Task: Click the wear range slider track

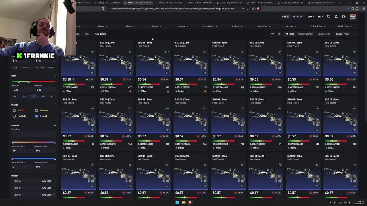Action: pyautogui.click(x=33, y=82)
